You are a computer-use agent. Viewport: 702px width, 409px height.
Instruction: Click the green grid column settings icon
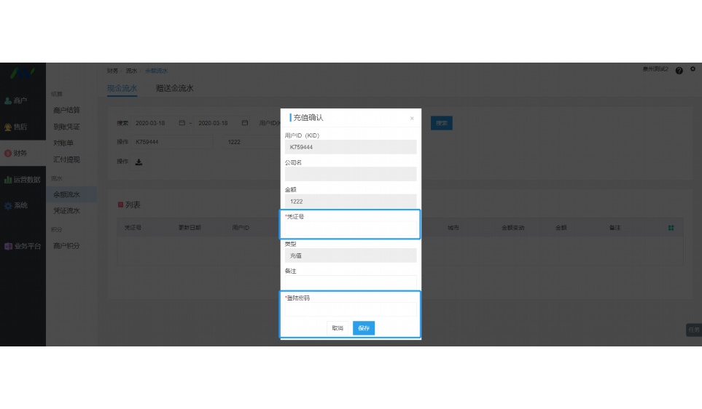[671, 228]
